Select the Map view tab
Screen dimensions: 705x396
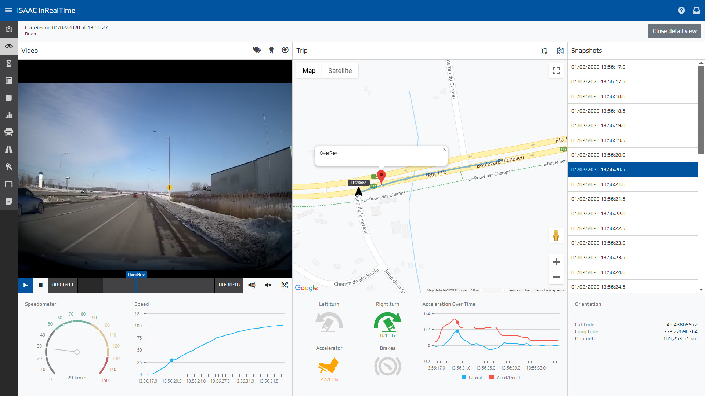pos(309,71)
